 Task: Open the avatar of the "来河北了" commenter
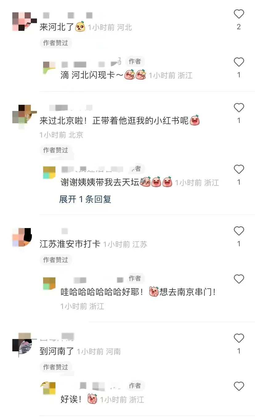click(x=22, y=22)
